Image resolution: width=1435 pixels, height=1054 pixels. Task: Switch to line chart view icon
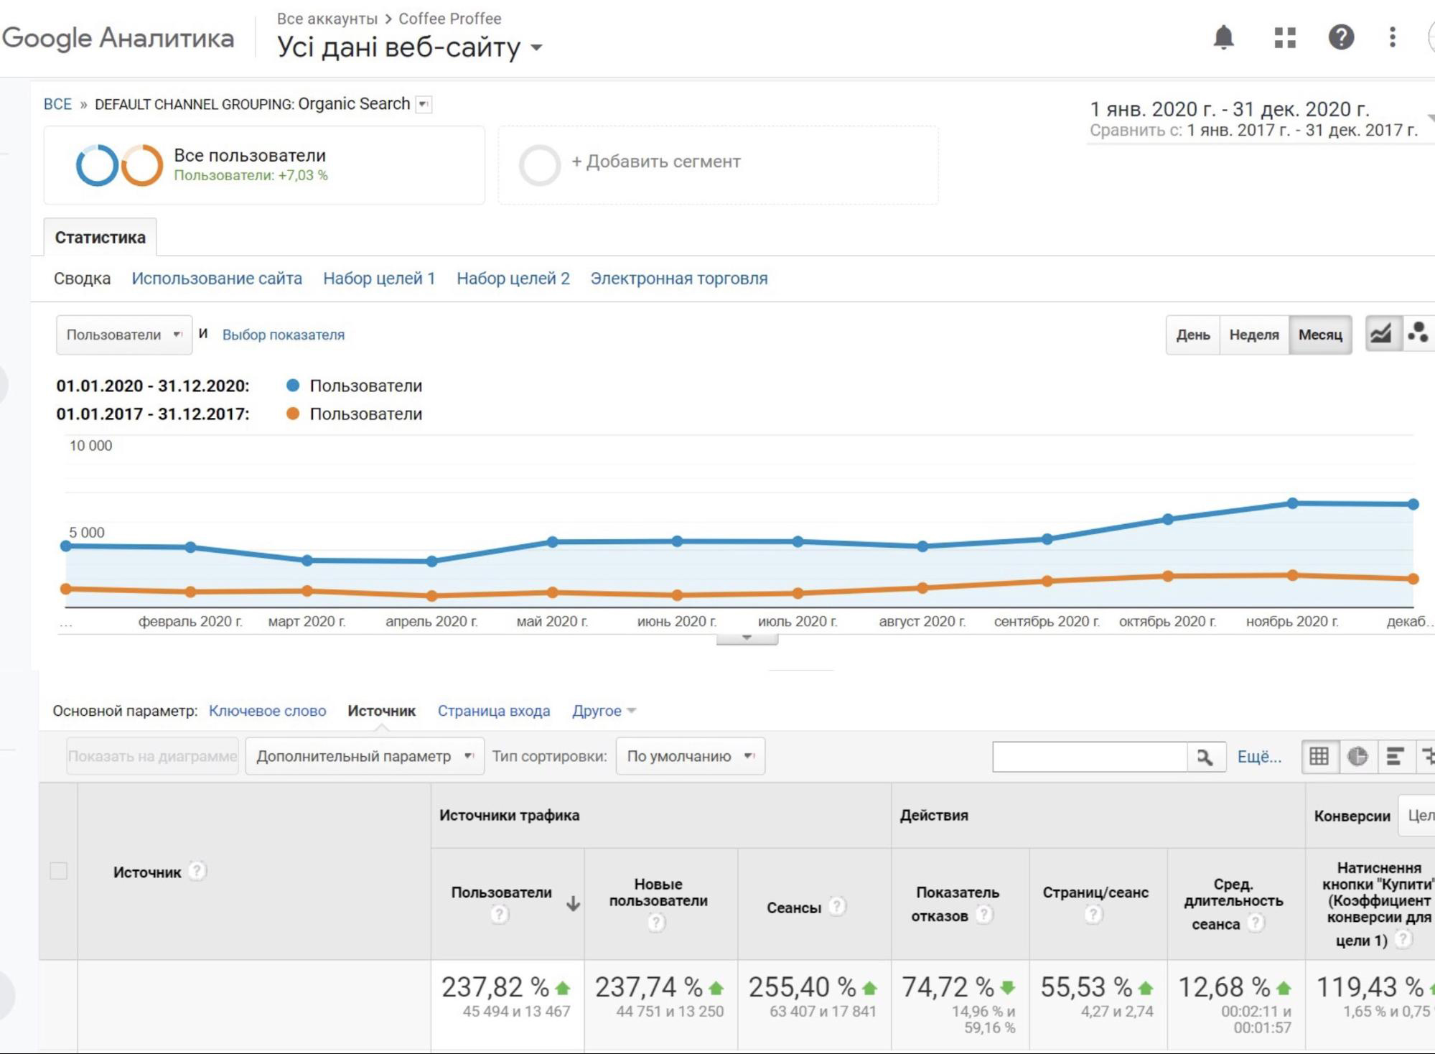click(1381, 334)
